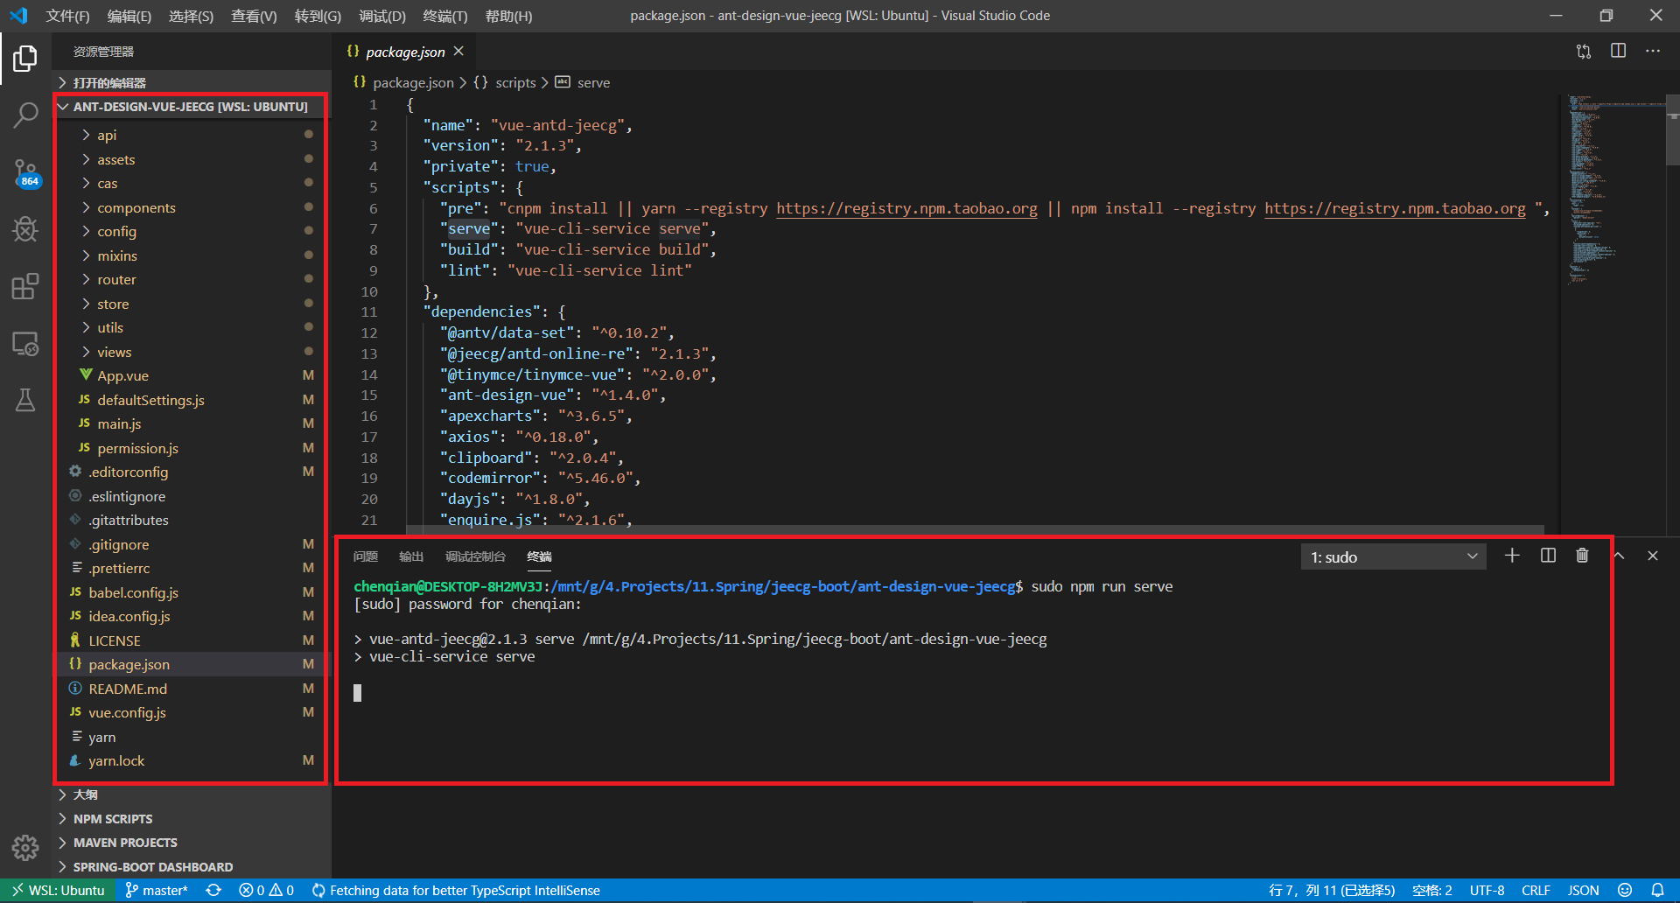This screenshot has width=1680, height=903.
Task: Open the Extensions view
Action: point(25,286)
